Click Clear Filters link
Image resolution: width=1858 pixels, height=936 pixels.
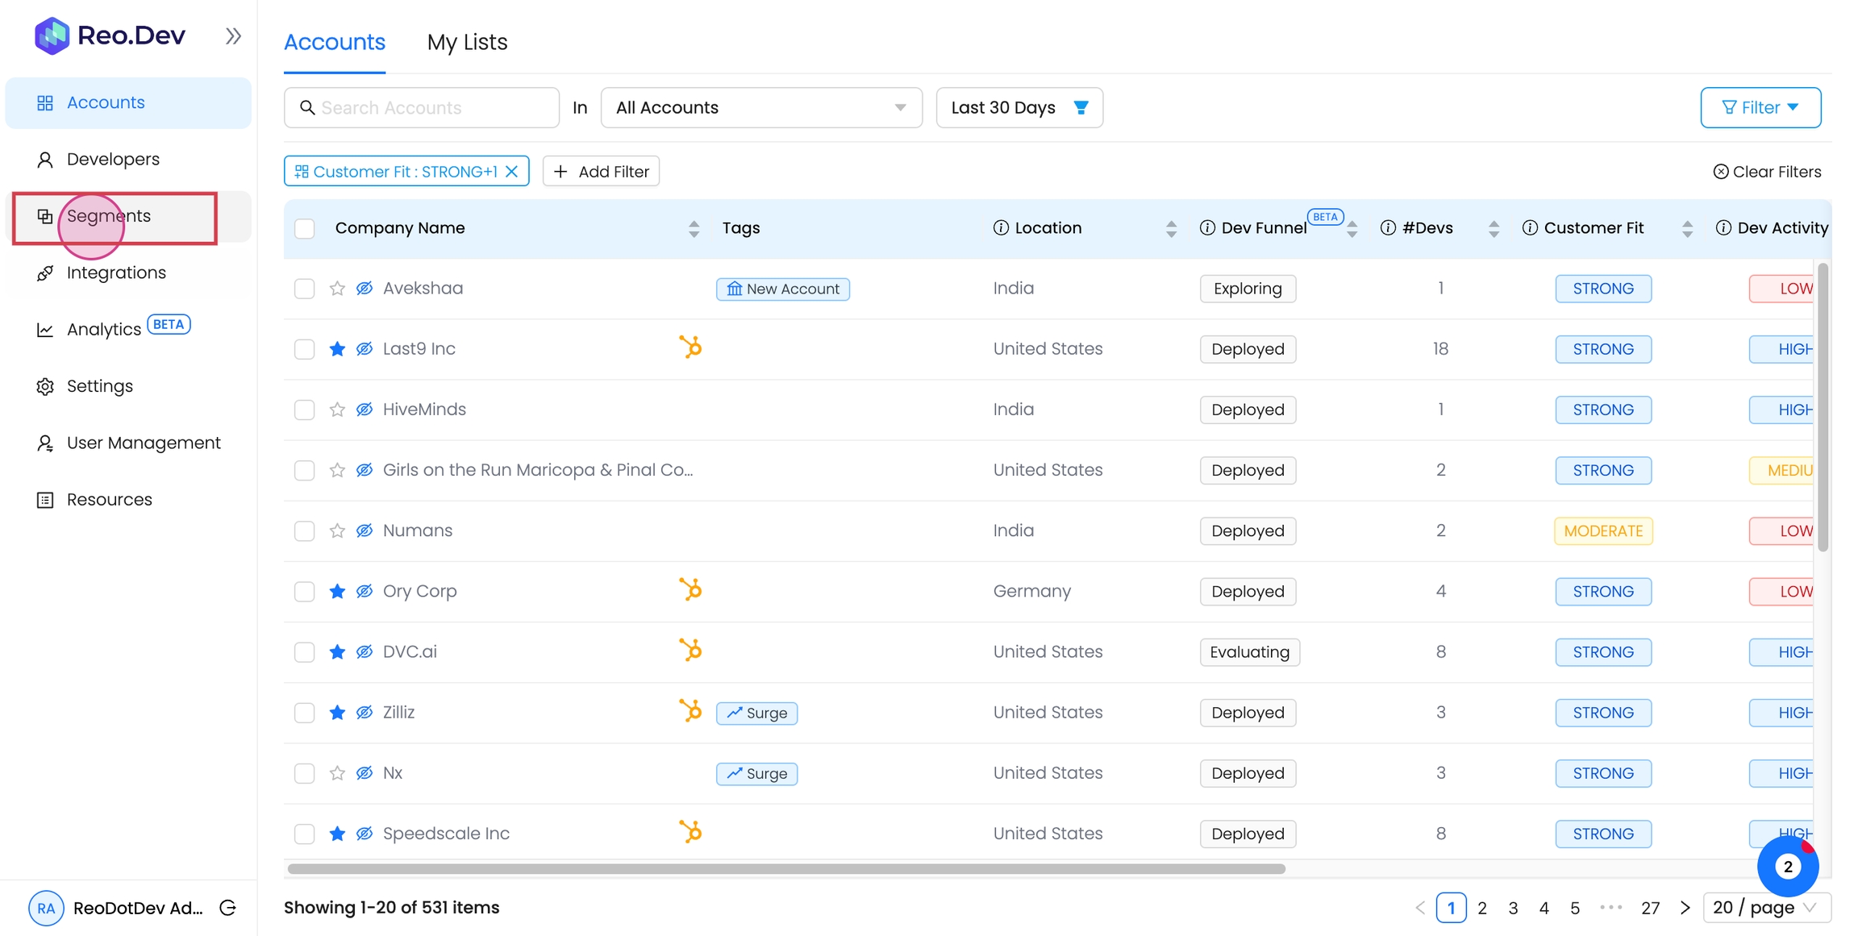click(x=1767, y=172)
